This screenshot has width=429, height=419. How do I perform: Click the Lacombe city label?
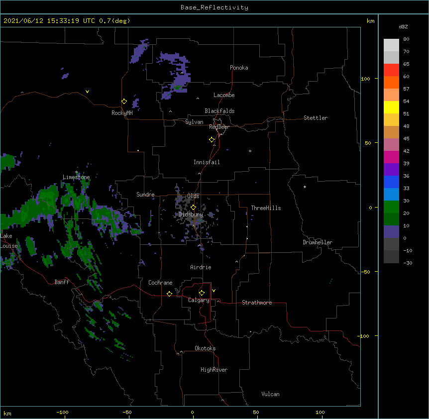point(224,95)
